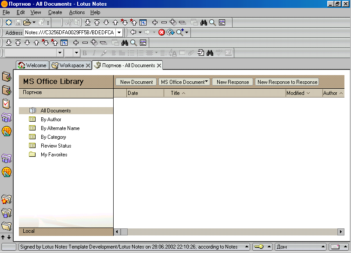Click the bookmark bar scroll down arrow

click(9, 237)
